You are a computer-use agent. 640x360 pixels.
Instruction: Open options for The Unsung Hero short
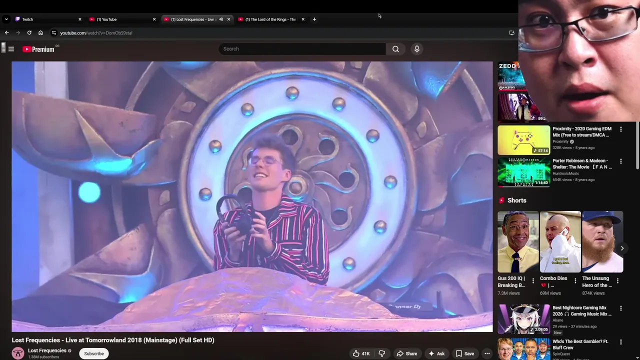point(617,280)
